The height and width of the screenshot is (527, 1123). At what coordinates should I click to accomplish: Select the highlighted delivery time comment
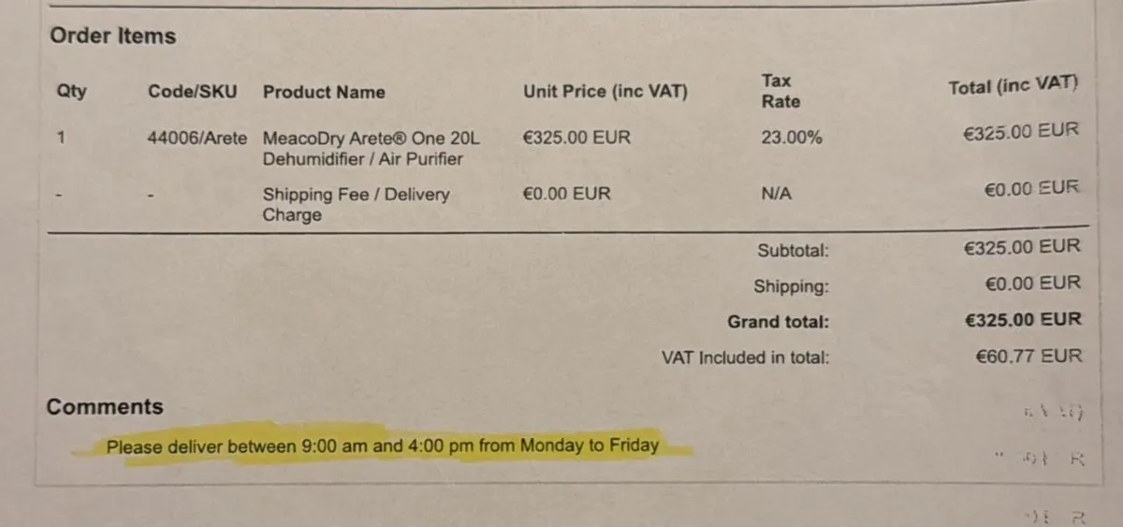383,446
